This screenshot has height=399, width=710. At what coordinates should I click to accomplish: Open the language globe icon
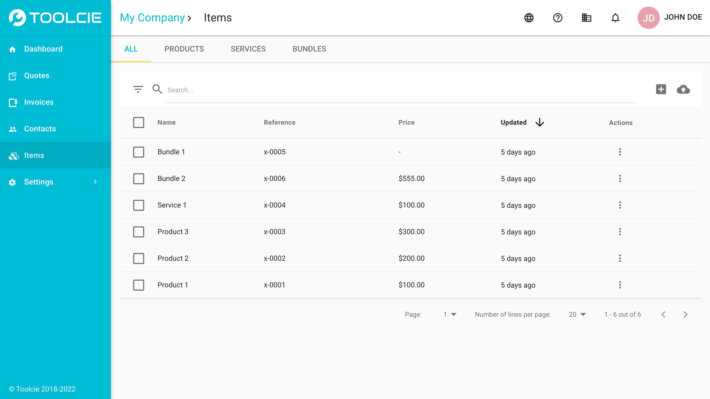pyautogui.click(x=529, y=18)
